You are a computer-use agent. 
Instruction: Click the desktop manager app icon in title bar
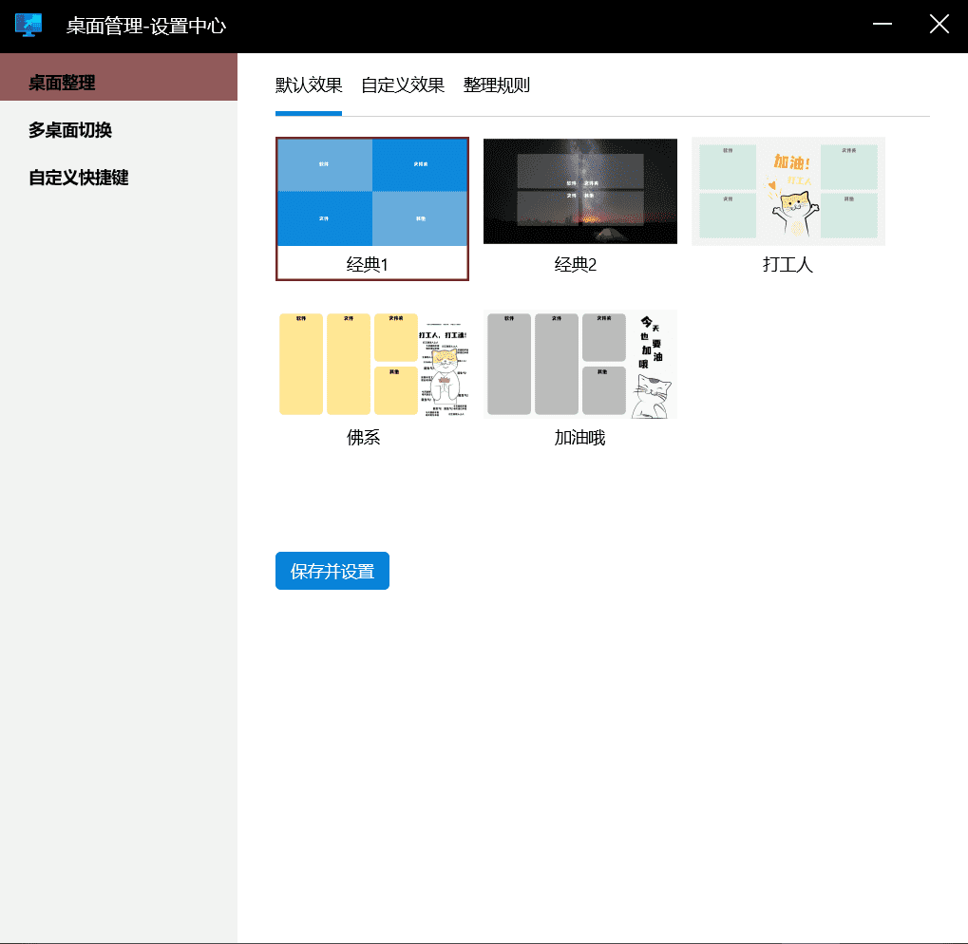coord(28,26)
